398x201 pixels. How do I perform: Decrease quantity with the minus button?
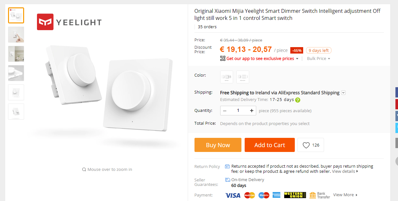pyautogui.click(x=225, y=111)
